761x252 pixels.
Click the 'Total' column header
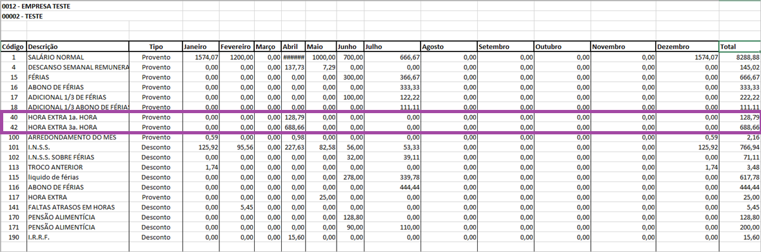[x=740, y=47]
